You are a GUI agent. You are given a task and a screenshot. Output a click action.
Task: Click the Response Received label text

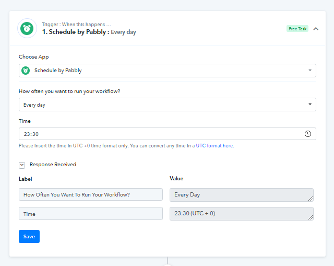pos(53,165)
